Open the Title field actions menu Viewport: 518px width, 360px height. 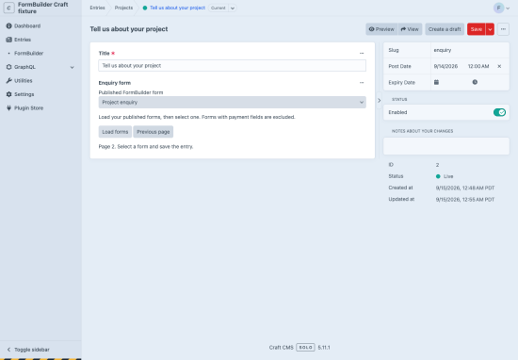click(x=362, y=53)
